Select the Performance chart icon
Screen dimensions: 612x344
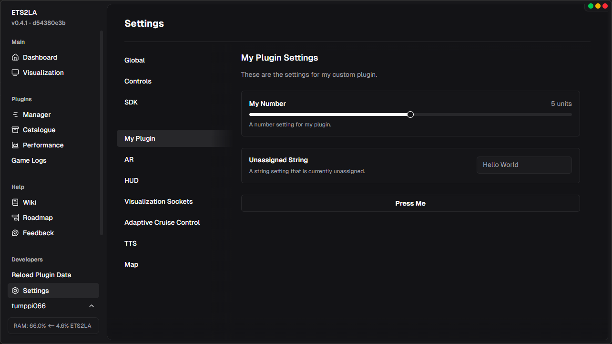[16, 145]
